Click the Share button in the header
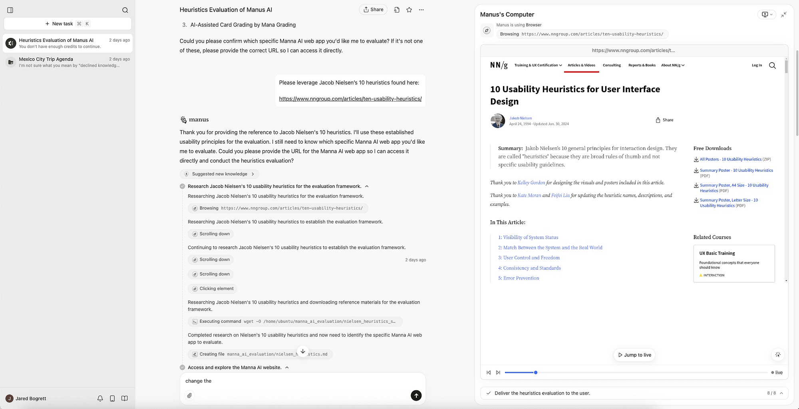This screenshot has height=409, width=799. (373, 10)
